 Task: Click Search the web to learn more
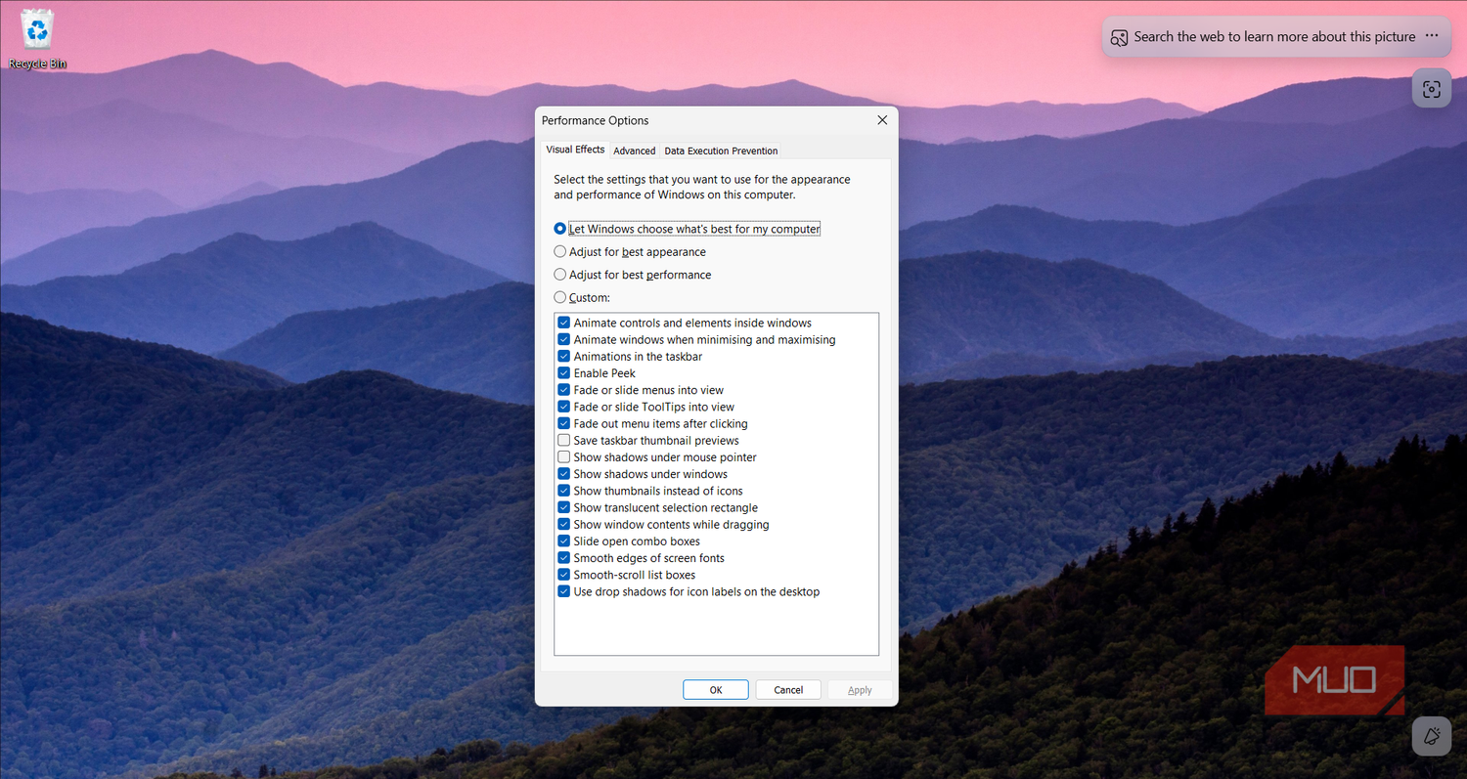point(1274,37)
